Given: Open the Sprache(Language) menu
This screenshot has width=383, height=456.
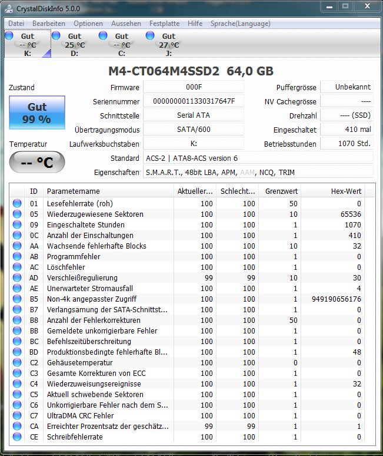Looking at the screenshot, I should [x=241, y=24].
